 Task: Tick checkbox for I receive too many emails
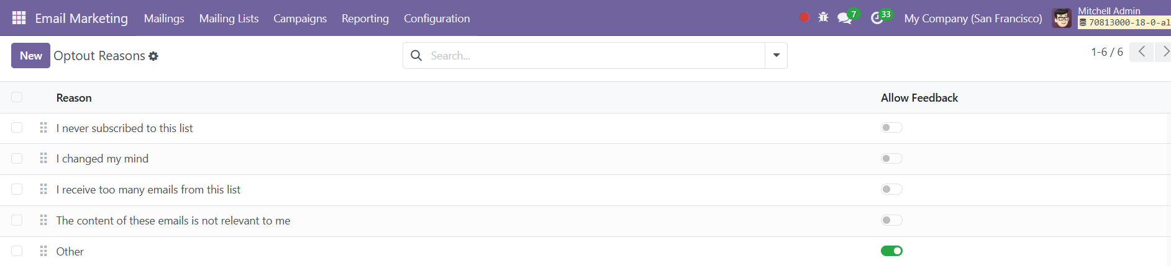coord(17,189)
